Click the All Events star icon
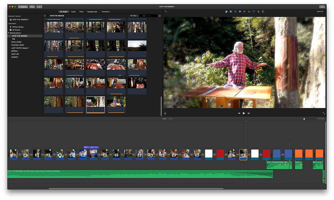This screenshot has width=334, height=200. pyautogui.click(x=11, y=30)
